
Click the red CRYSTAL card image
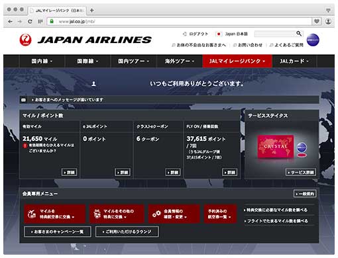(x=276, y=147)
